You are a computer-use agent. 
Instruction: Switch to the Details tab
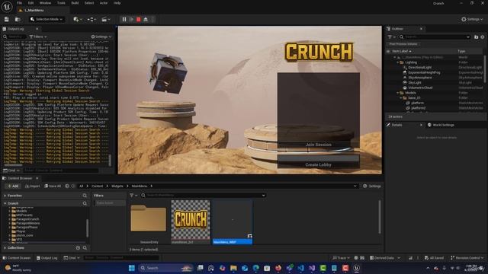coord(396,125)
